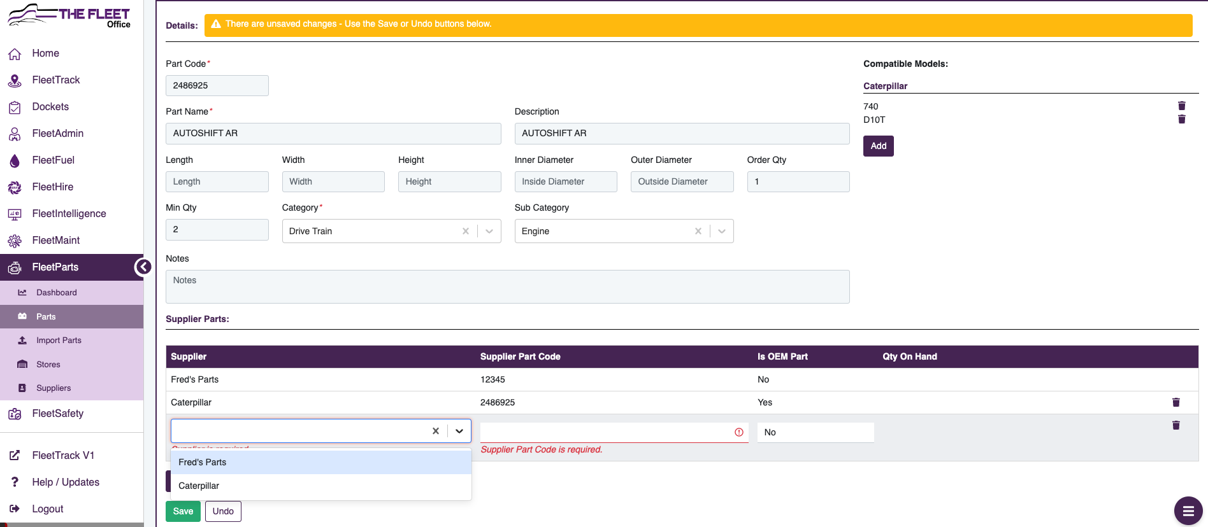Delete the new empty supplier row
The height and width of the screenshot is (527, 1208).
tap(1176, 425)
